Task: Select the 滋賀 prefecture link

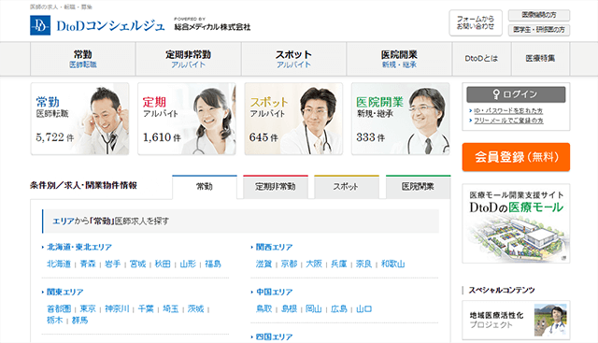Action: 263,264
